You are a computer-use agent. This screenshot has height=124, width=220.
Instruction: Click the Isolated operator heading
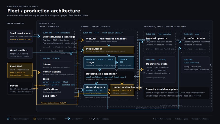click(157, 38)
